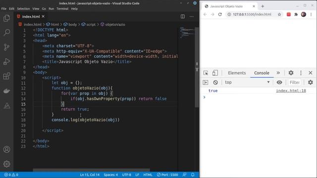317x178 pixels.
Task: Open the Run menu
Action: point(52,9)
